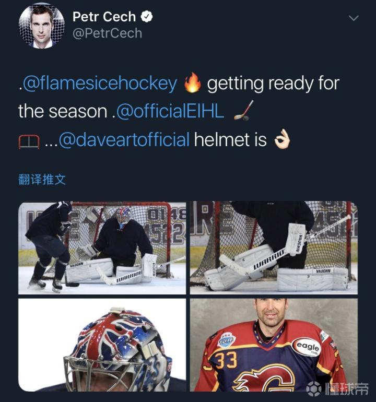Image resolution: width=376 pixels, height=402 pixels.
Task: Click the blue verified badge
Action: click(148, 17)
